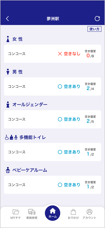This screenshot has width=105, height=228.
Task: Click the wheelchair icon beside 多機能トイレ
Action: pos(7,137)
